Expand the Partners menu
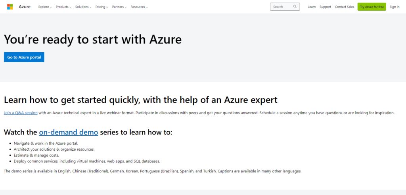The image size is (406, 195). pyautogui.click(x=119, y=7)
